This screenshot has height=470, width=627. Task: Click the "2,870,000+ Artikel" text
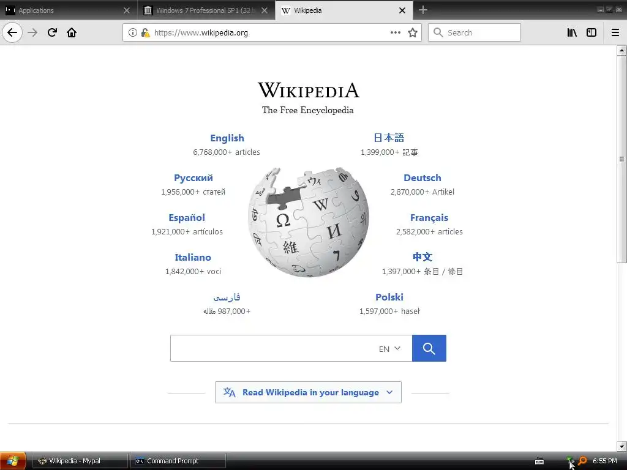422,192
